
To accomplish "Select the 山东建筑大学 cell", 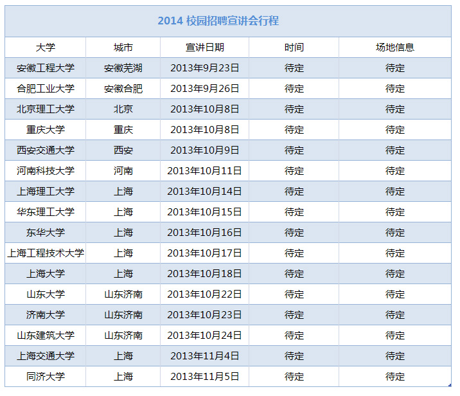I will click(x=46, y=336).
